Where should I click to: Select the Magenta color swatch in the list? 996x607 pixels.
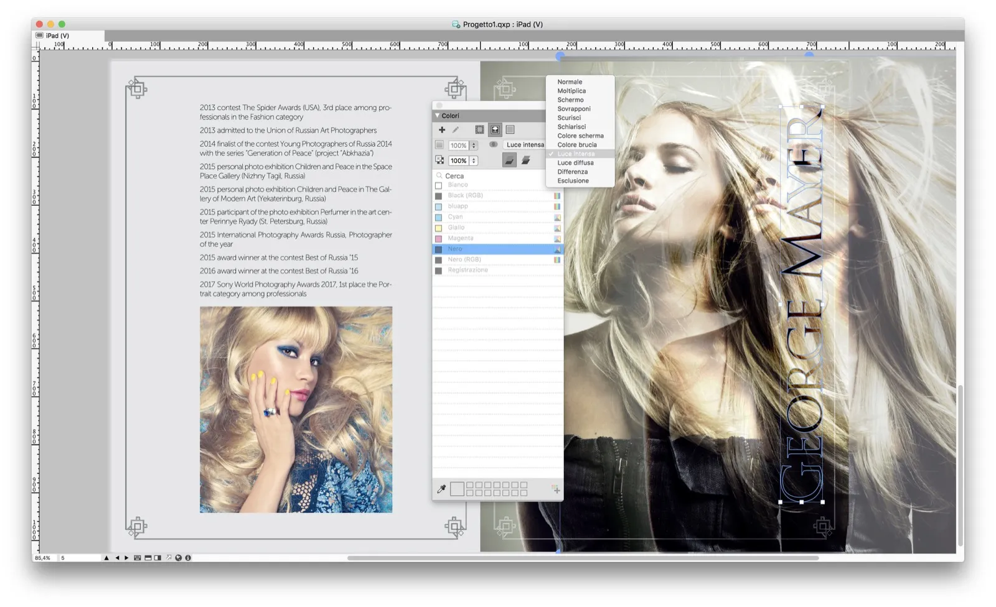point(460,238)
